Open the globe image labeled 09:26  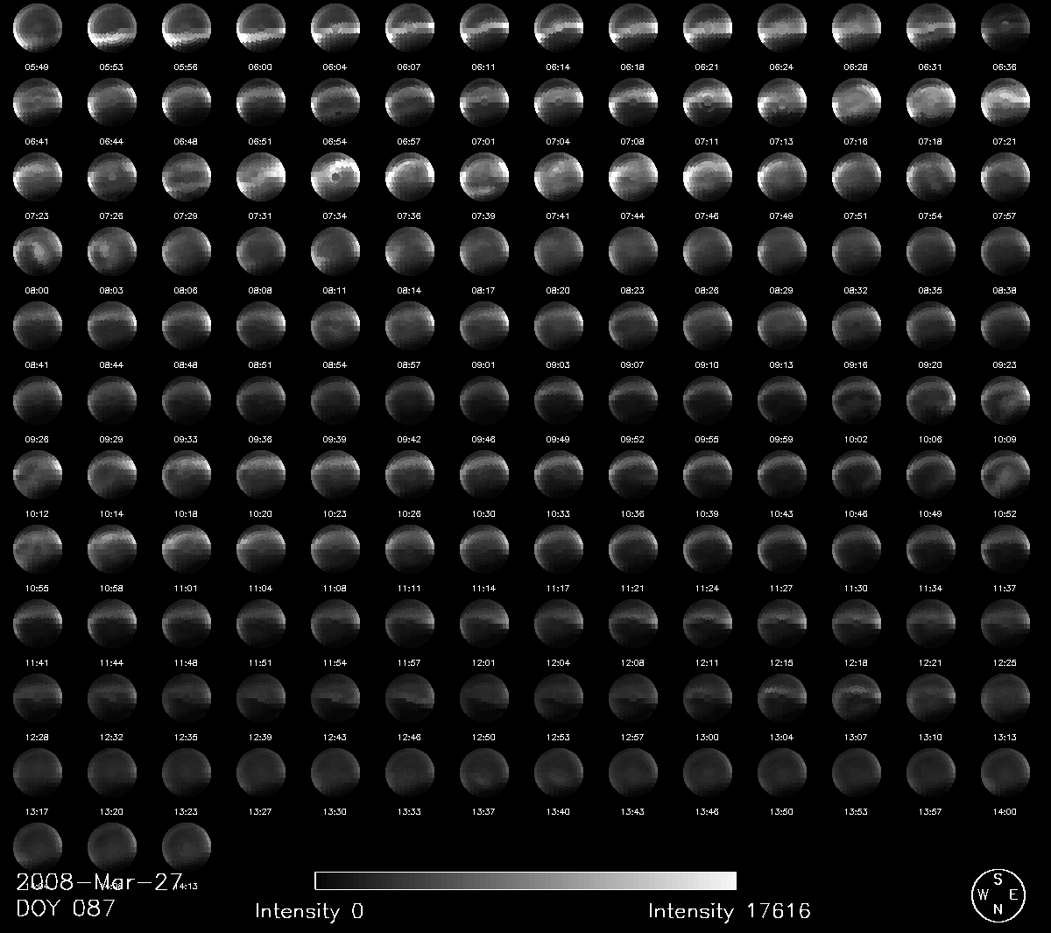point(38,401)
